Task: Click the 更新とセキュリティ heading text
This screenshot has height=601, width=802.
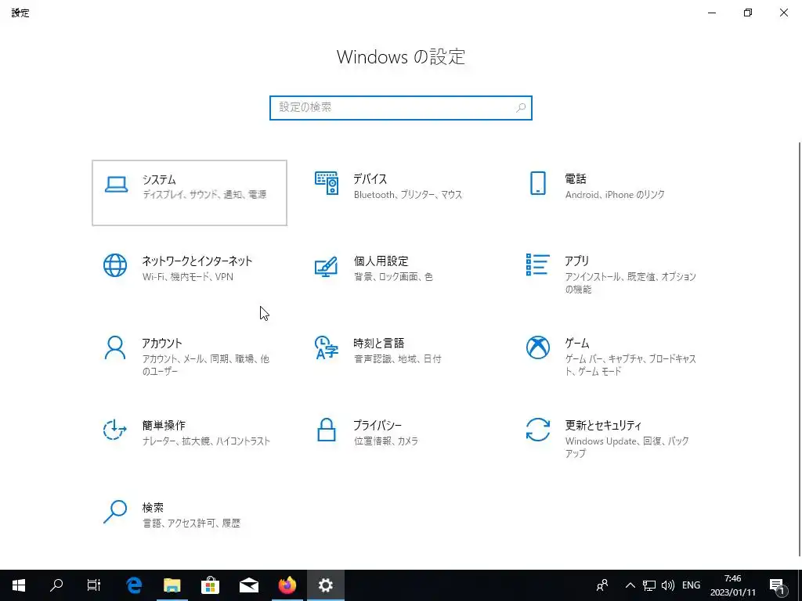Action: click(604, 425)
